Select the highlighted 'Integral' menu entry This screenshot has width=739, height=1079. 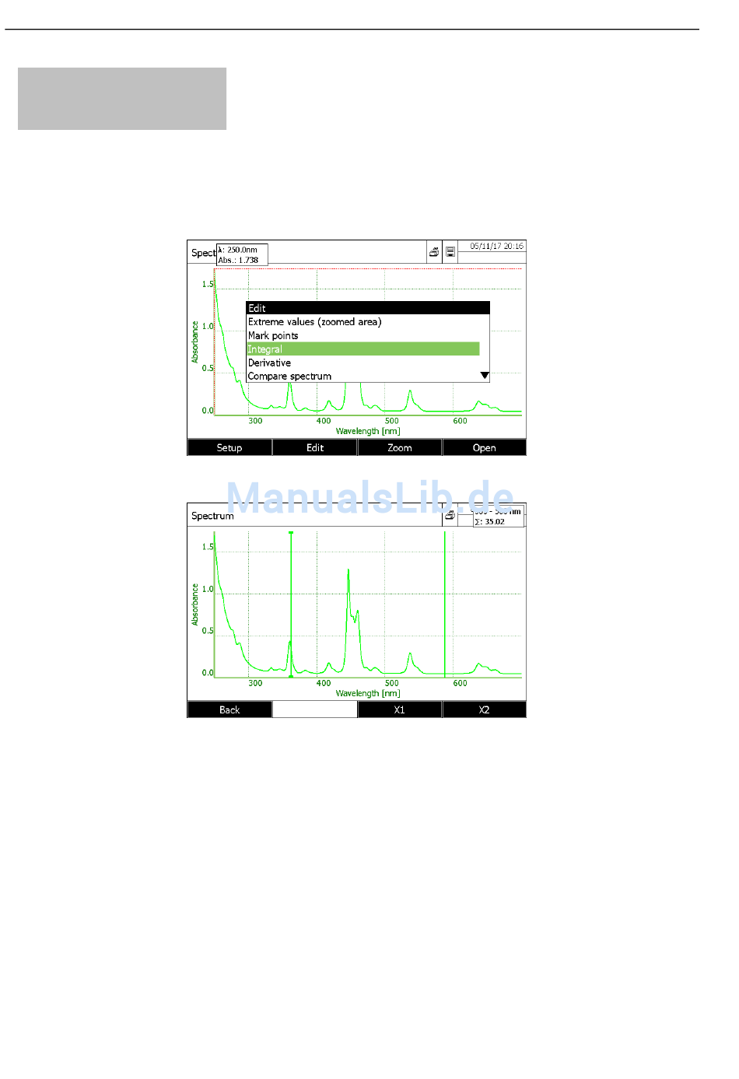coord(363,349)
